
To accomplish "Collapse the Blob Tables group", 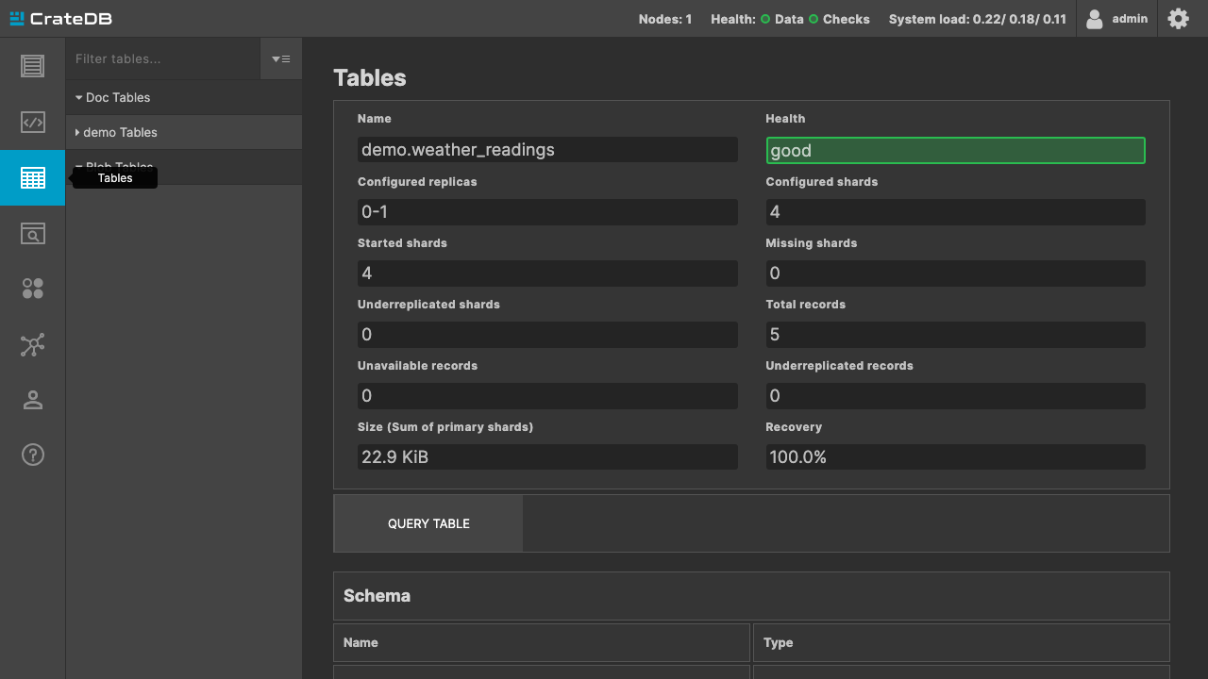I will pyautogui.click(x=184, y=167).
